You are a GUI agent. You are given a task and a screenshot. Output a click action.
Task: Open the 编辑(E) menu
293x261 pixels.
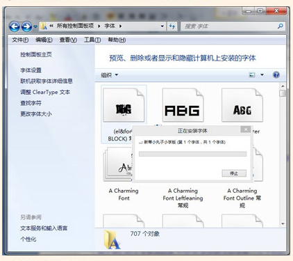point(44,40)
